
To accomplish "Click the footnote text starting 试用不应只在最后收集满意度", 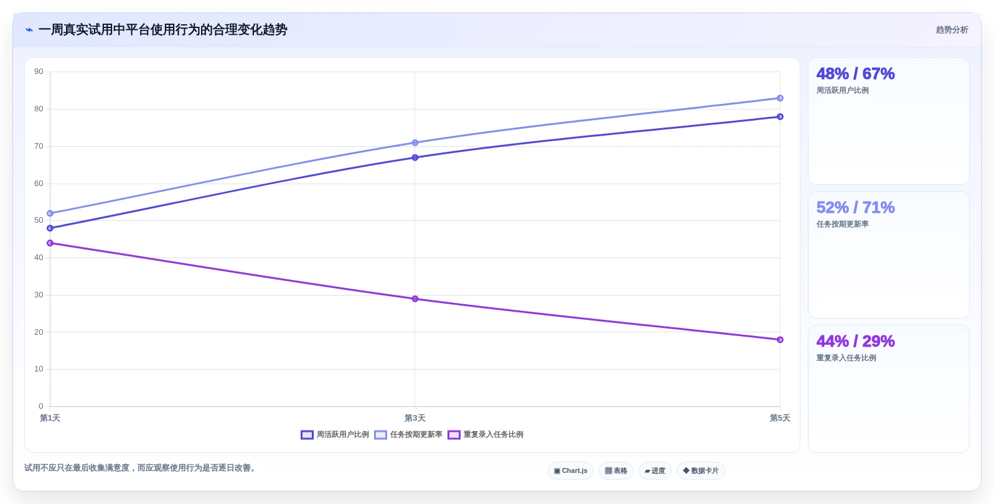I will [x=140, y=468].
